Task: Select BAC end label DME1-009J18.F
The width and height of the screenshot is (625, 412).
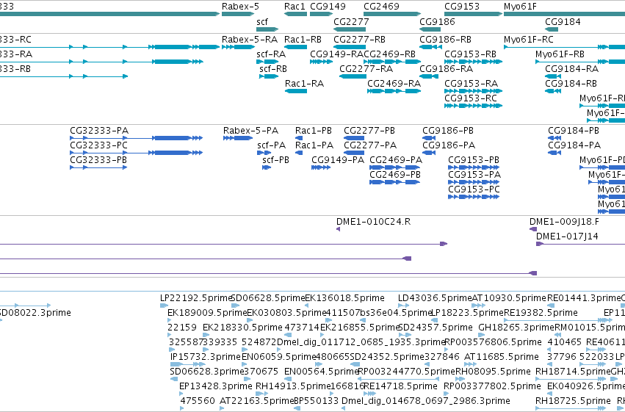Action: (x=564, y=222)
